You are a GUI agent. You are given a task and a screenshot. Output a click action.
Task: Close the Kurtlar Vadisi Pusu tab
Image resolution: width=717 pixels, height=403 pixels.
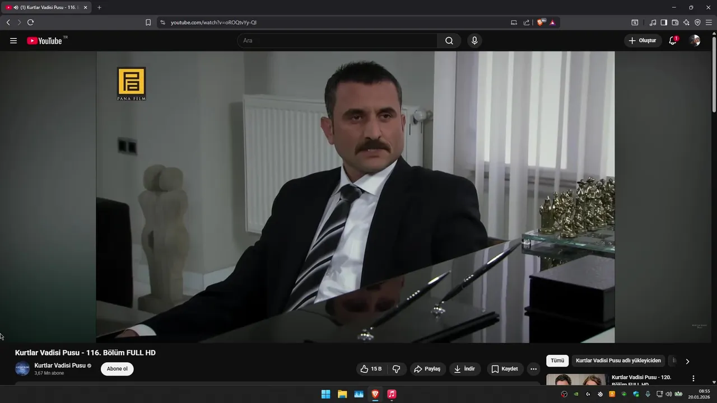tap(86, 7)
